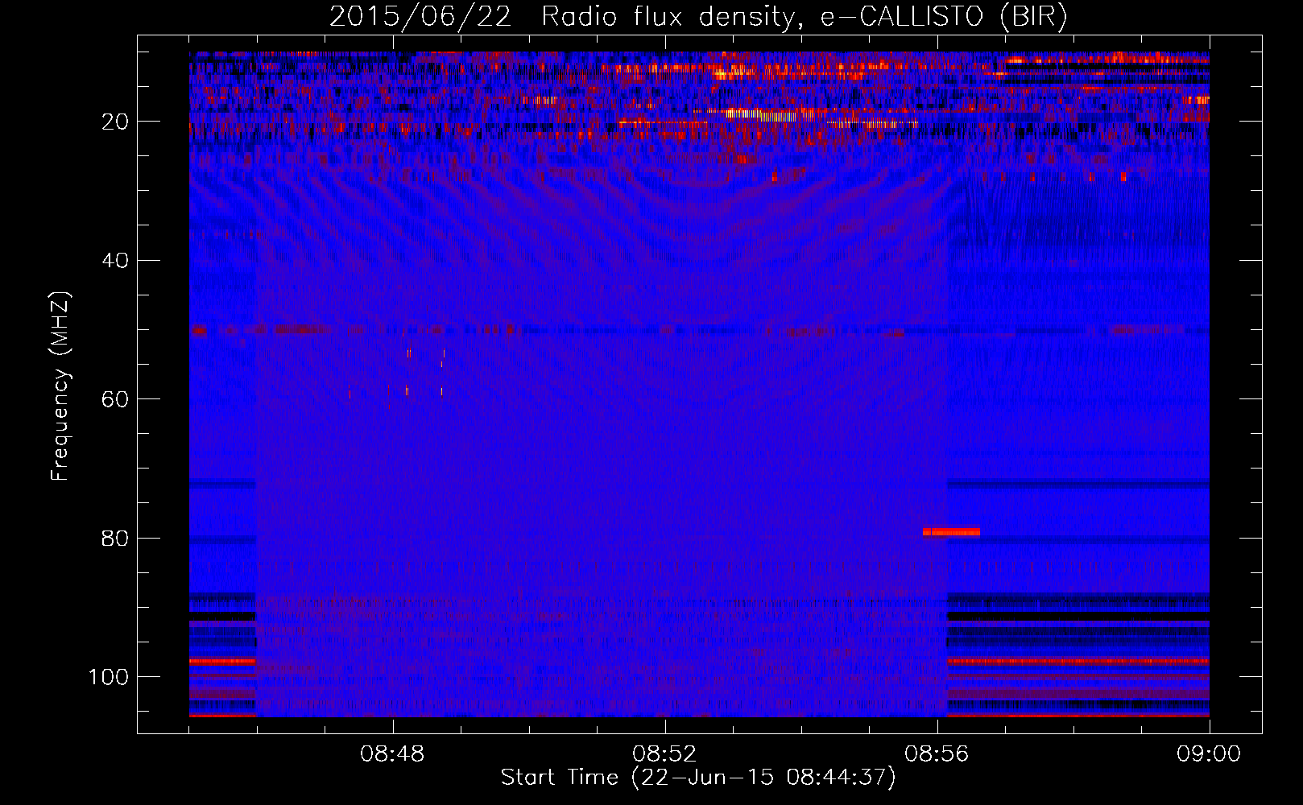Click the 80 MHz frequency tick label

pyautogui.click(x=116, y=538)
